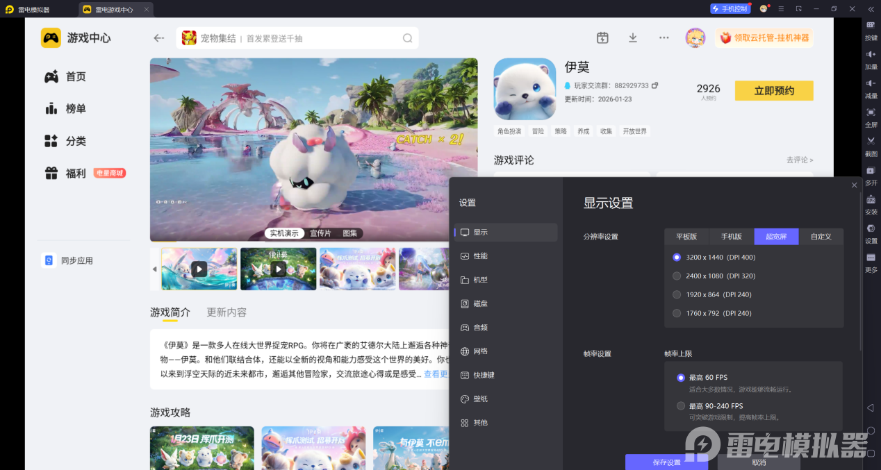Select 1920 x 864 (DPI 240) resolution
881x470 pixels.
(x=712, y=294)
